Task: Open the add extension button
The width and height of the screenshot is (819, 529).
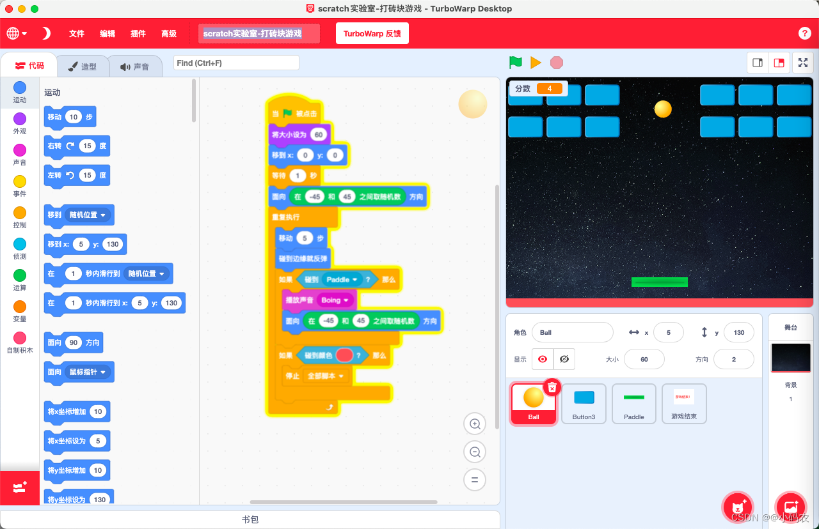Action: (x=20, y=487)
